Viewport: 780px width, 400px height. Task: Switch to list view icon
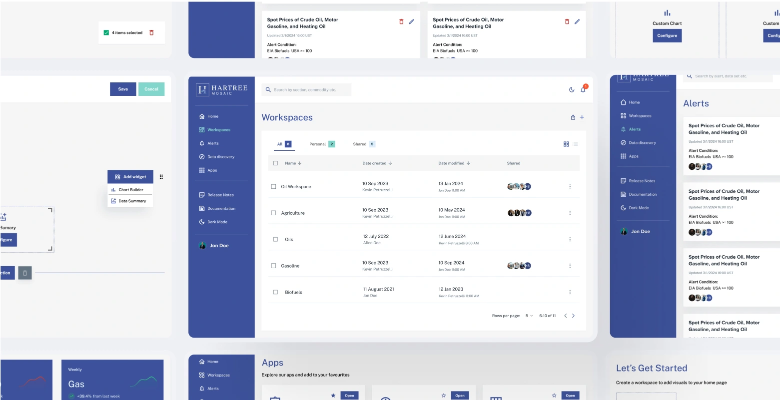coord(575,144)
